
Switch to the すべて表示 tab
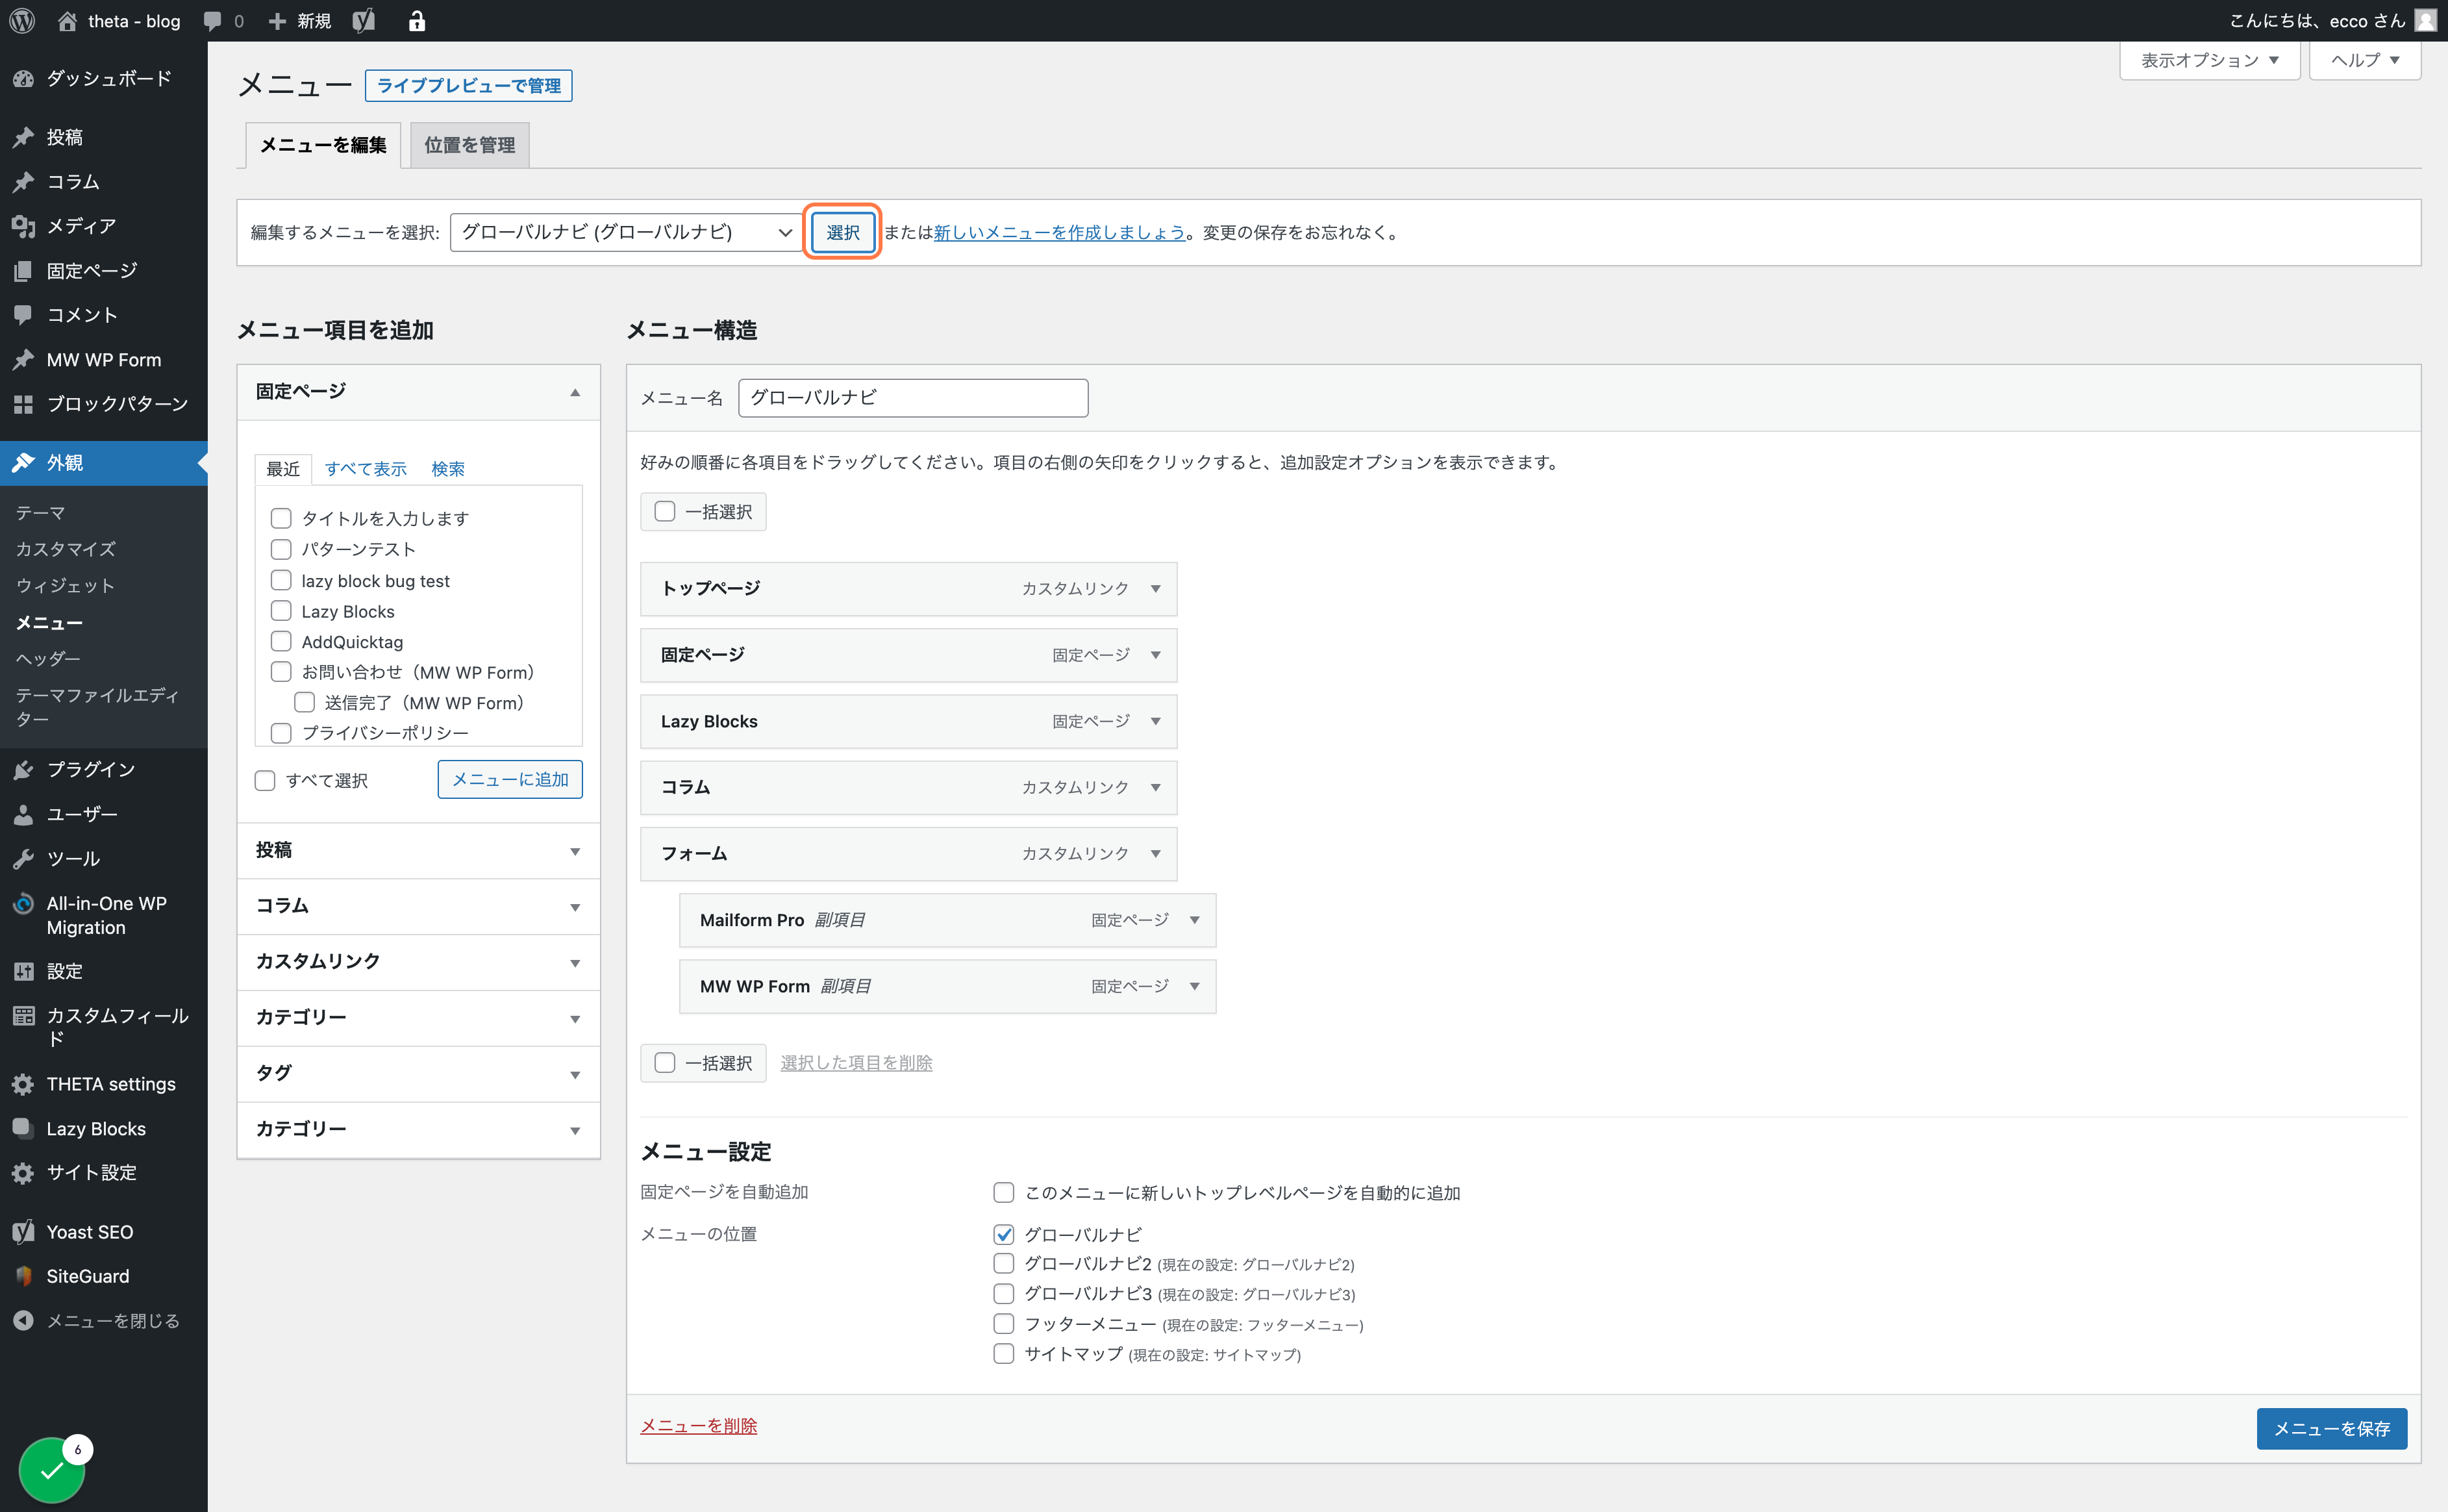[x=366, y=469]
